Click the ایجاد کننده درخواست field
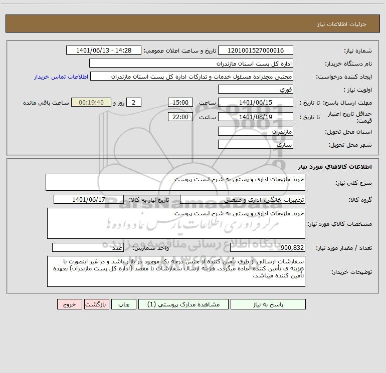The image size is (386, 373). pyautogui.click(x=192, y=76)
